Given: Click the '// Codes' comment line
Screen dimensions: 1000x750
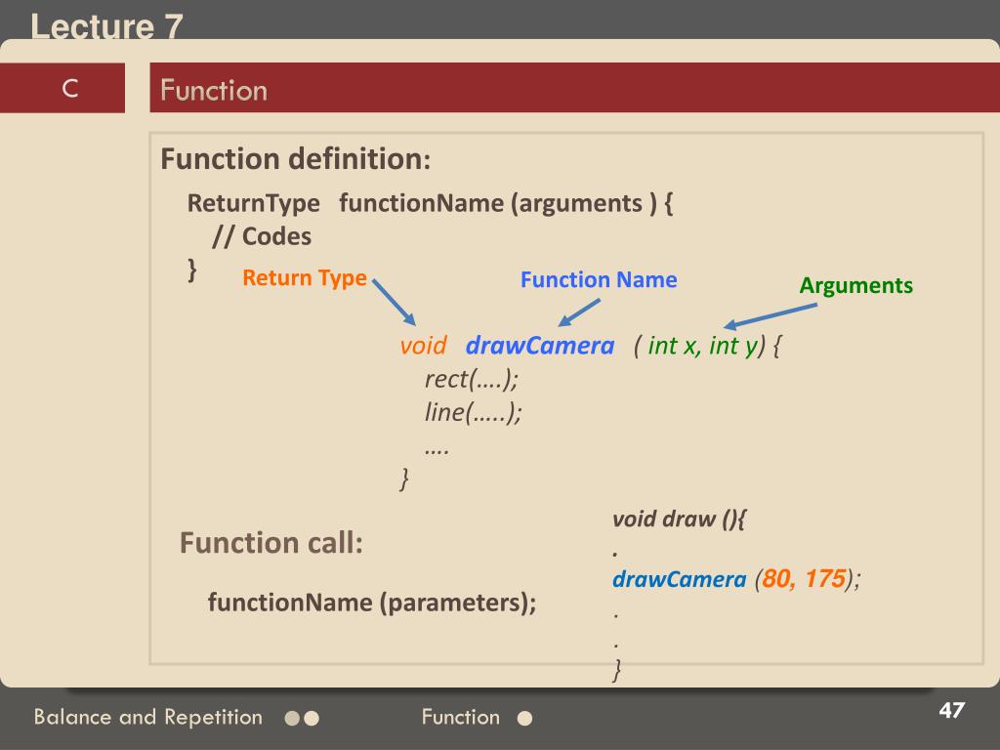Looking at the screenshot, I should pos(262,236).
